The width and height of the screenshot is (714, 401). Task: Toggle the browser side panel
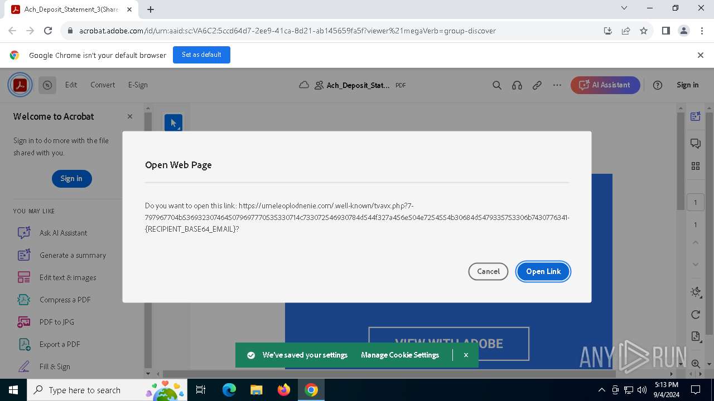coord(666,31)
